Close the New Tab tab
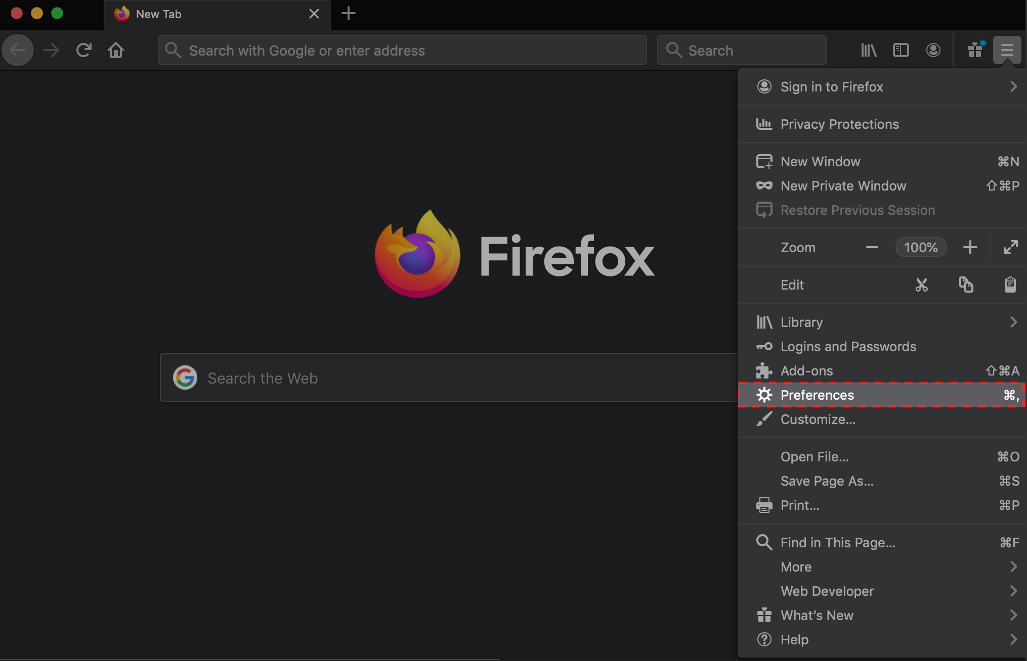The height and width of the screenshot is (661, 1027). tap(314, 14)
